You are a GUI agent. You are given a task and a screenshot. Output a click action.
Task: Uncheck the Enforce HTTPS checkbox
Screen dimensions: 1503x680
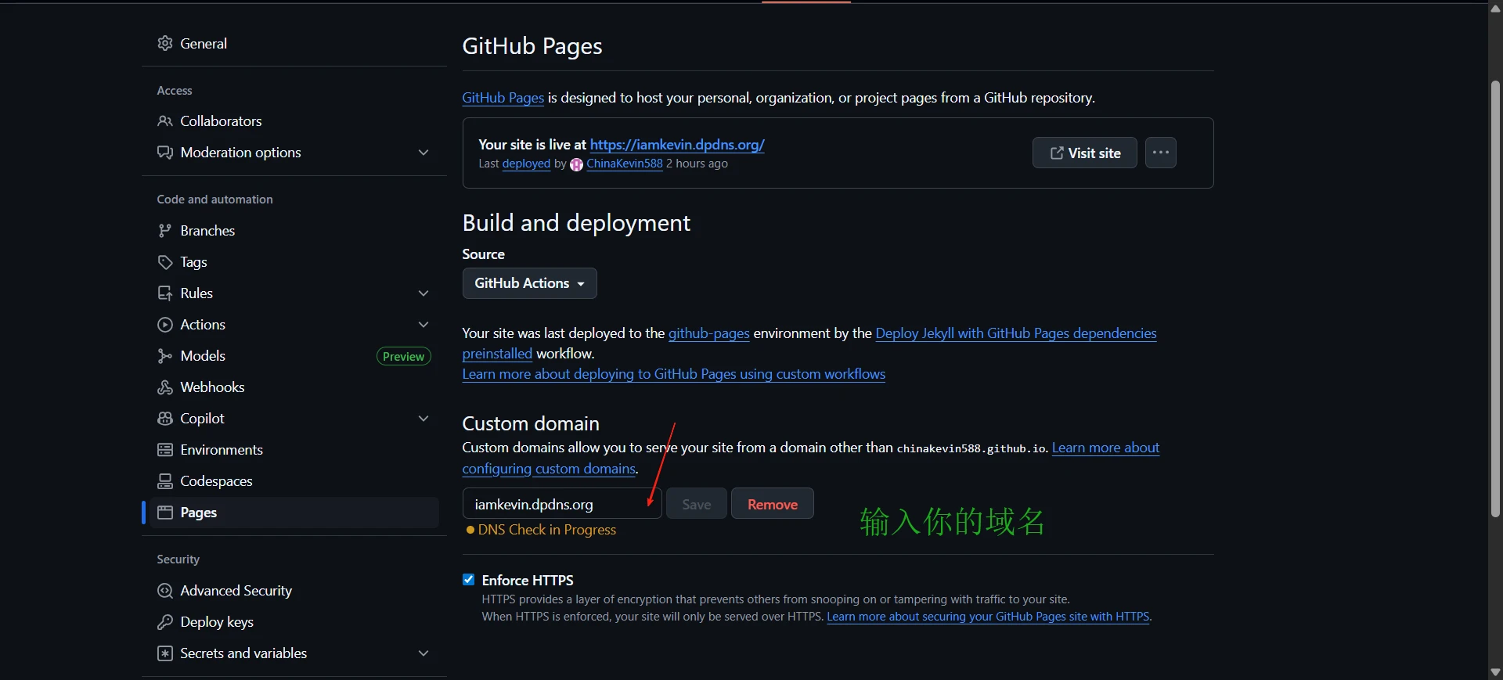(x=469, y=580)
